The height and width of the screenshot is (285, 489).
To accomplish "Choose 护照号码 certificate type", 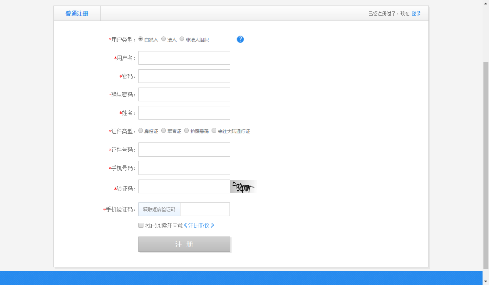I will pos(186,131).
